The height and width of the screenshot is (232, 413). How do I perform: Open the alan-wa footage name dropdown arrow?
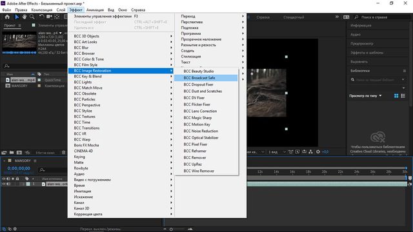(x=61, y=33)
